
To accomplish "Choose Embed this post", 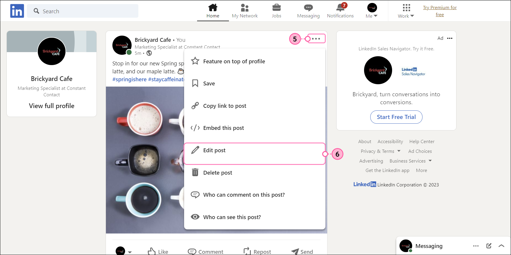I will point(255,128).
